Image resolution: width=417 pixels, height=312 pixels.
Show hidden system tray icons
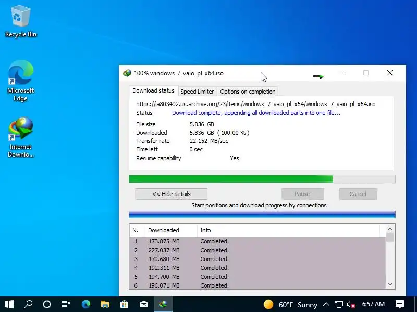point(326,304)
